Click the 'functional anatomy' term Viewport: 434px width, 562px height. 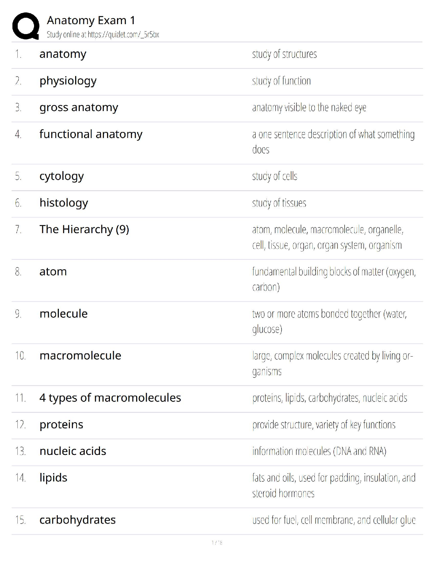pos(91,134)
